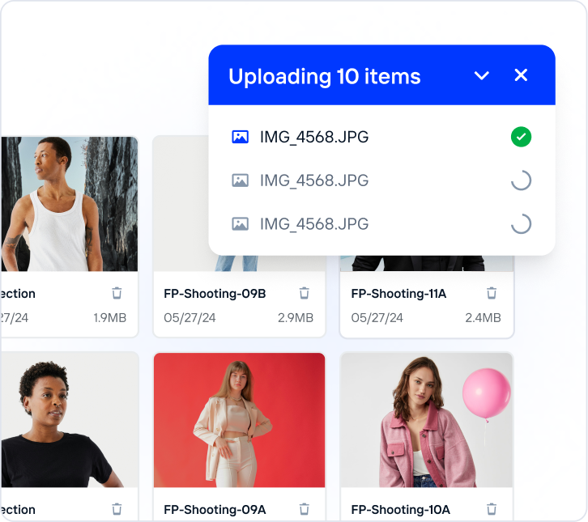This screenshot has height=522, width=588.
Task: Open the thumbnail of woman in black t-shirt
Action: click(70, 420)
